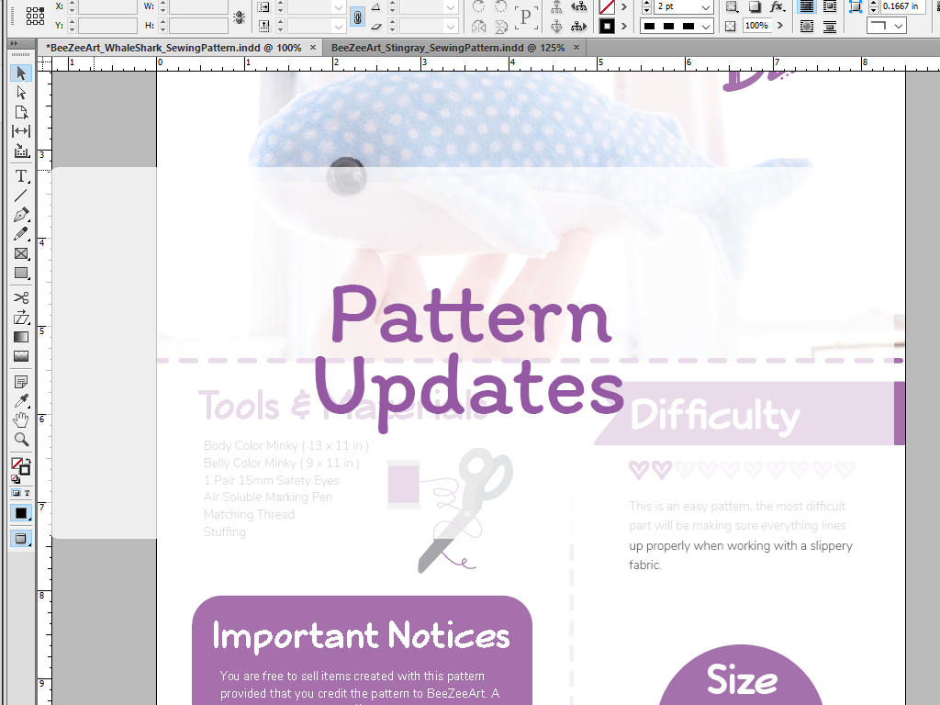The width and height of the screenshot is (940, 705).
Task: Open the stroke style dropdown
Action: point(706,27)
